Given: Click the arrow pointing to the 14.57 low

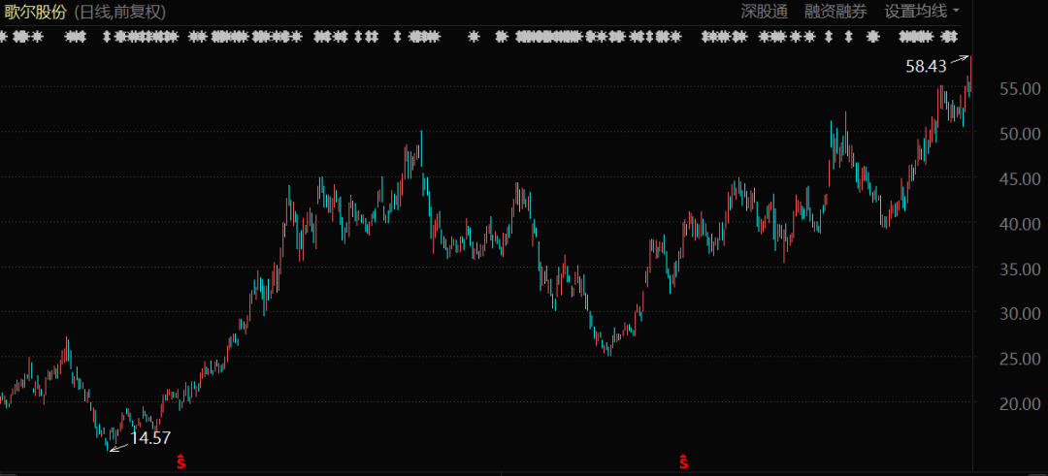Looking at the screenshot, I should point(118,447).
